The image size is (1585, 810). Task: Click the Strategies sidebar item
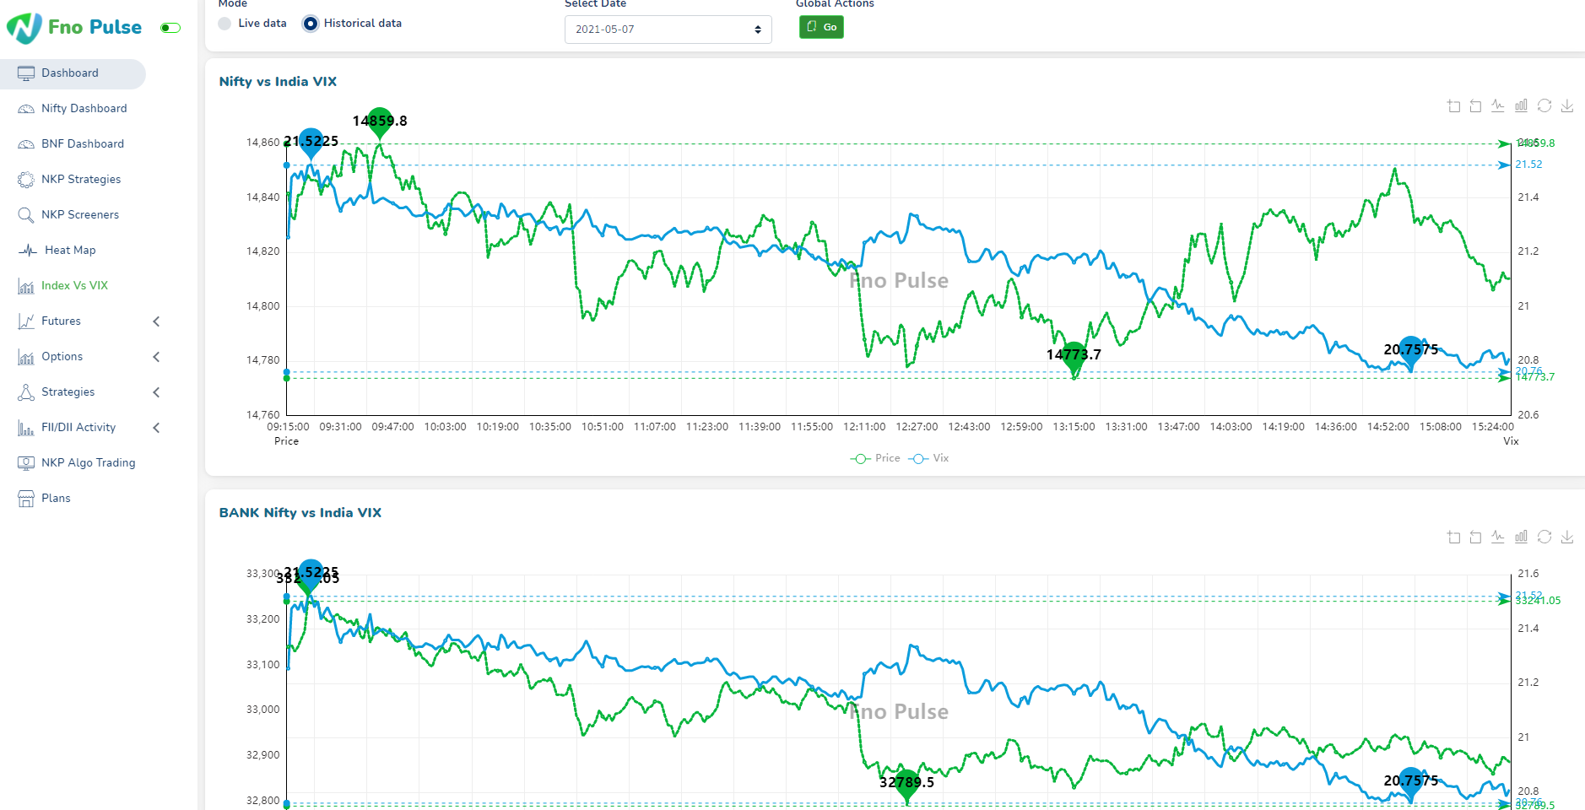(x=68, y=392)
